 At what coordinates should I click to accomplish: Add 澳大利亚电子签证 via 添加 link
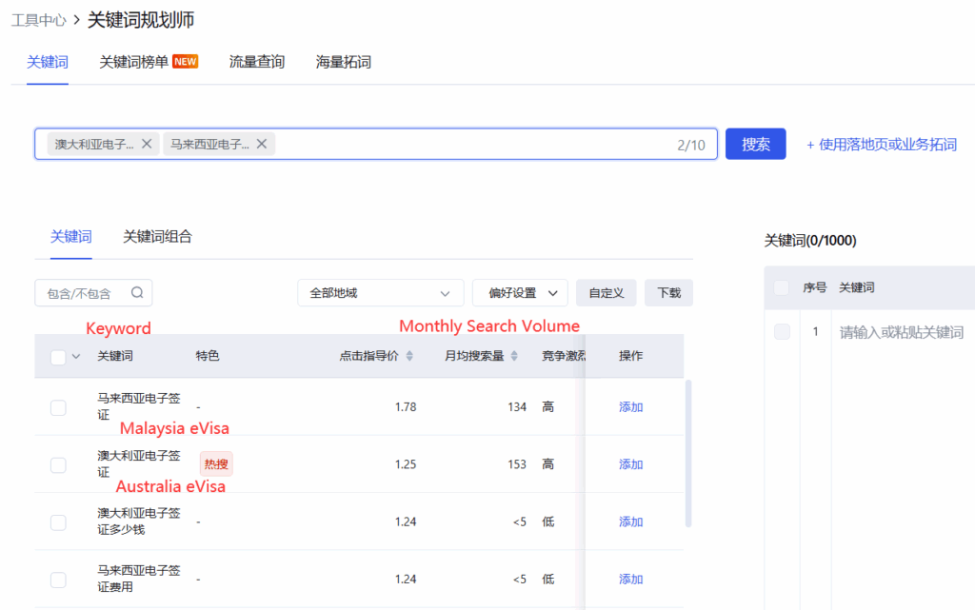(x=630, y=464)
